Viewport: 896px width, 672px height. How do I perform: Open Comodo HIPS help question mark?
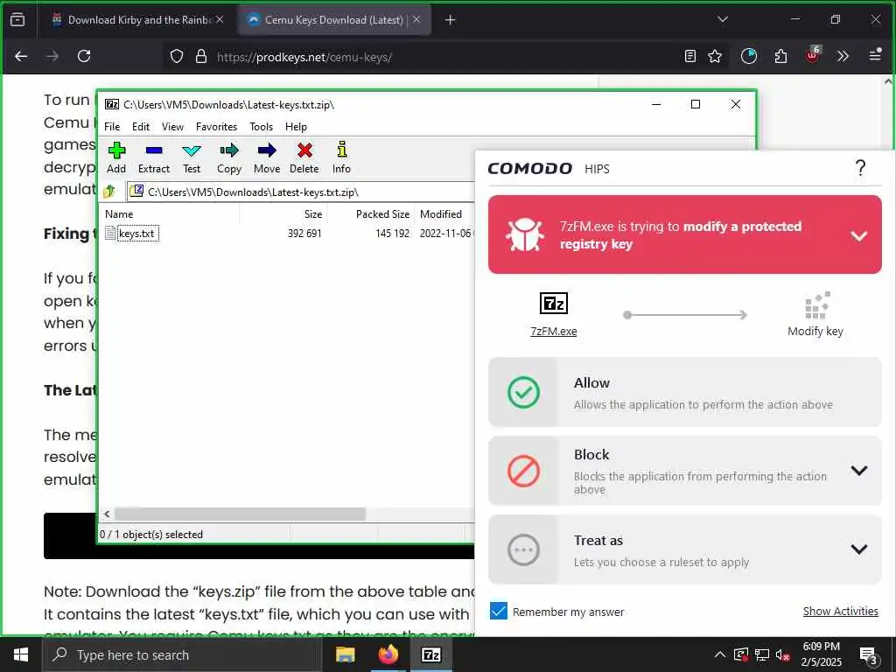click(860, 168)
